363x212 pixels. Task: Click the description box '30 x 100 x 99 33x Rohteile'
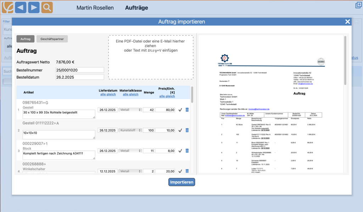(59, 114)
